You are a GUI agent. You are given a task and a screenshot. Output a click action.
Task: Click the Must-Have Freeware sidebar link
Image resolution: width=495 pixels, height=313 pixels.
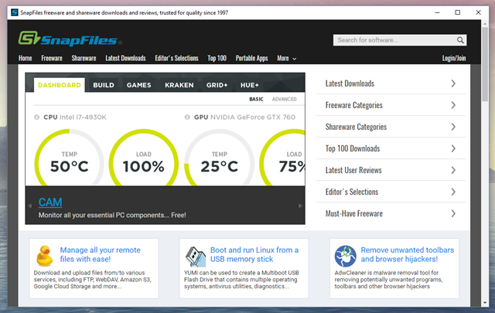coord(354,213)
